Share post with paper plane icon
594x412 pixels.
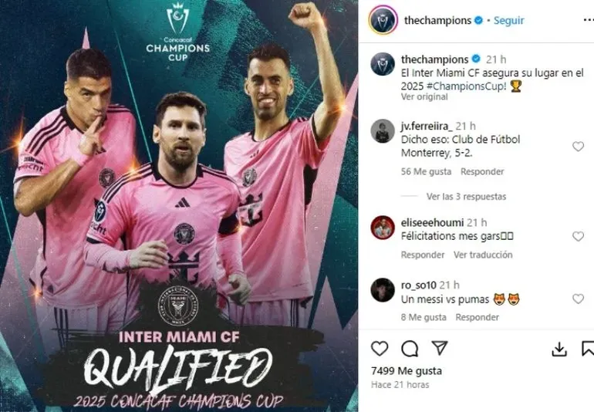(x=440, y=347)
